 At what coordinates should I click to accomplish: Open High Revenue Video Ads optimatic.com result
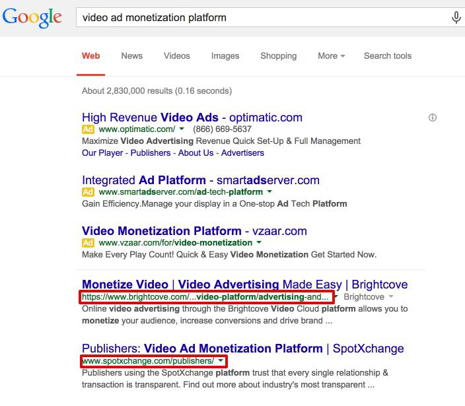pyautogui.click(x=192, y=118)
